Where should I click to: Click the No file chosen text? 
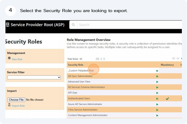[x=35, y=100]
